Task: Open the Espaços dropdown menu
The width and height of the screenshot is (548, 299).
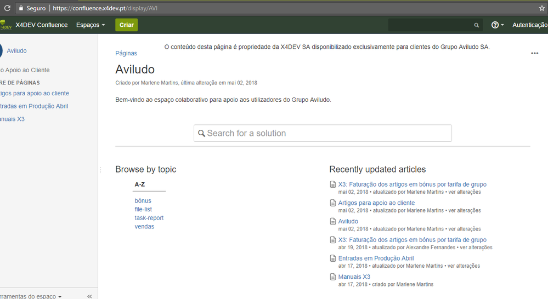Action: pyautogui.click(x=91, y=25)
